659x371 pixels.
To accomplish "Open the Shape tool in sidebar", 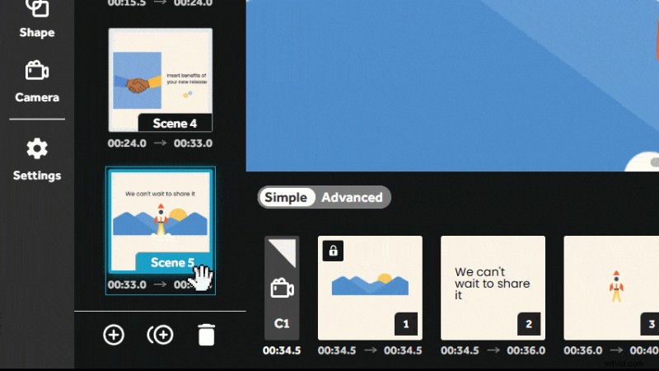I will [x=37, y=18].
